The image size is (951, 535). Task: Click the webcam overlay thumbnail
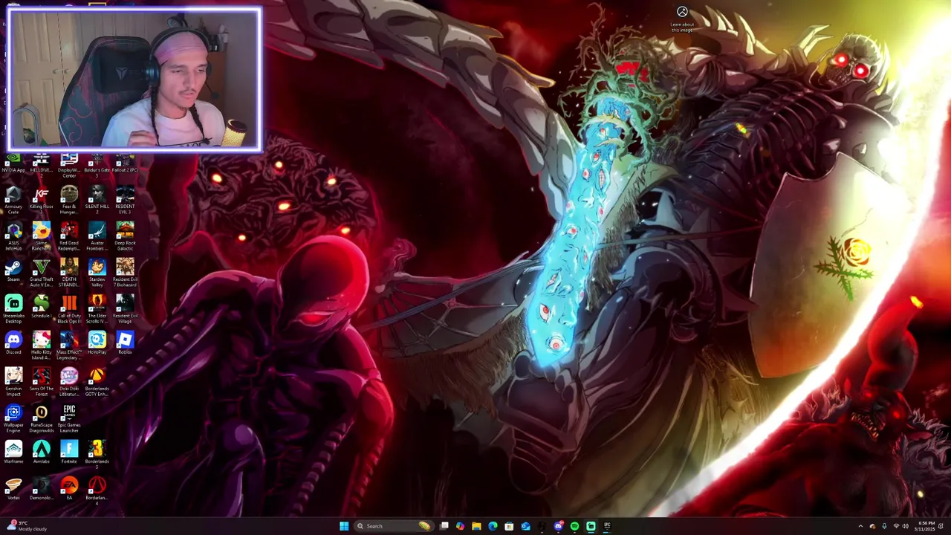tap(134, 80)
